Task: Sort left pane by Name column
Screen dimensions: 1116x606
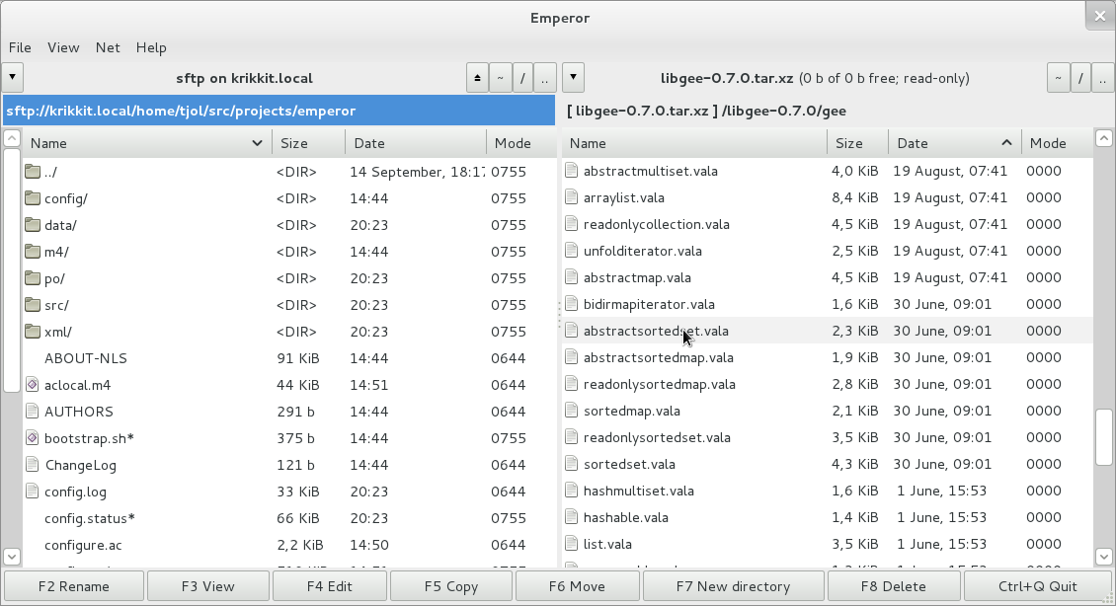Action: 147,143
